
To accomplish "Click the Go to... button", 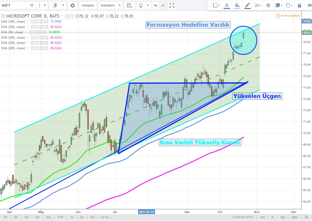I will click(106, 217).
